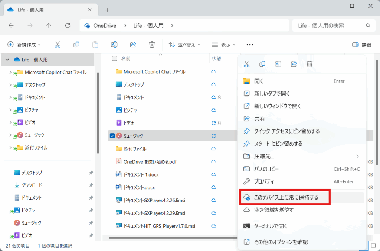Toggle the select-all checkbox beside 名前

click(114, 58)
